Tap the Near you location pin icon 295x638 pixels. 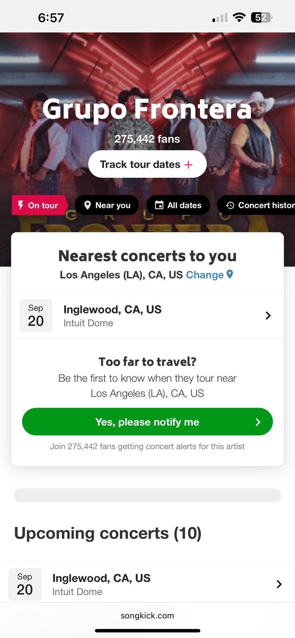coord(87,205)
